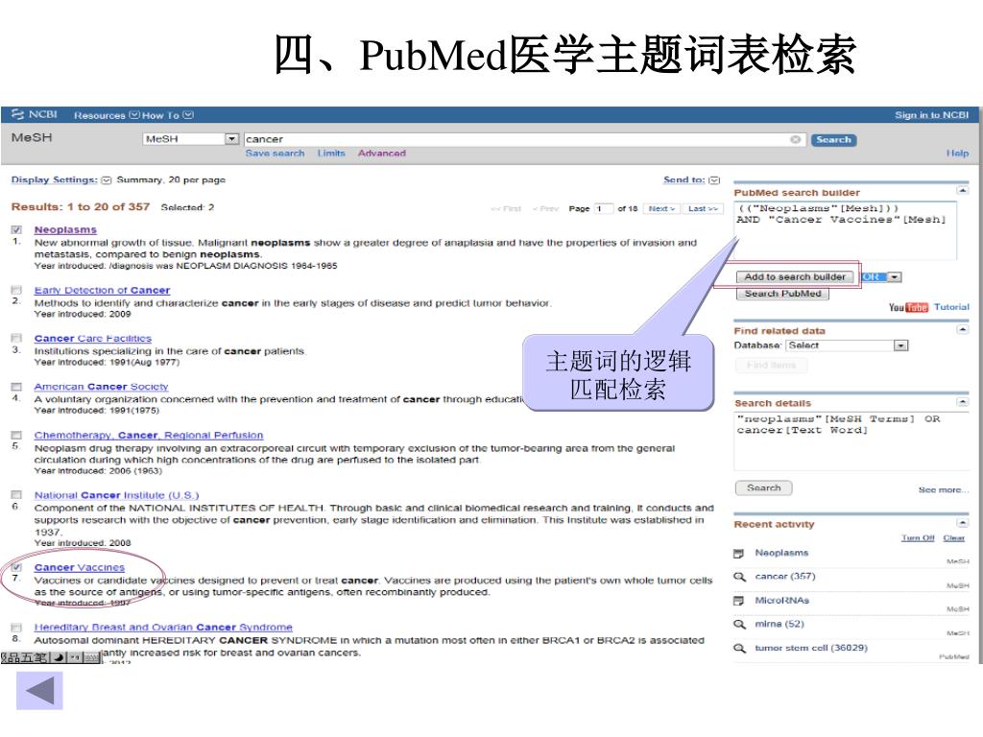The image size is (983, 737).
Task: Open the Help link
Action: [957, 153]
